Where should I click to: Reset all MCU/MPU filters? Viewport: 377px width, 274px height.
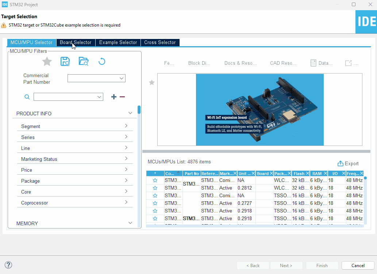(x=101, y=61)
